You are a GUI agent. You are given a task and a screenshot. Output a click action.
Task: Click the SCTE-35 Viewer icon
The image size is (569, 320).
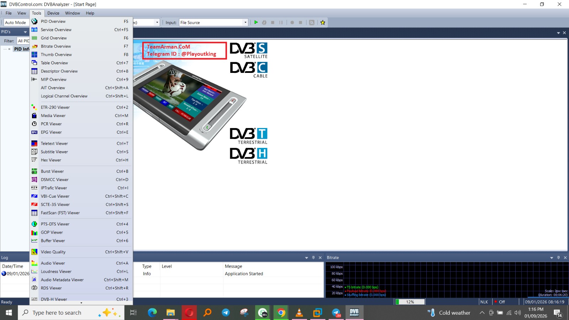click(34, 204)
